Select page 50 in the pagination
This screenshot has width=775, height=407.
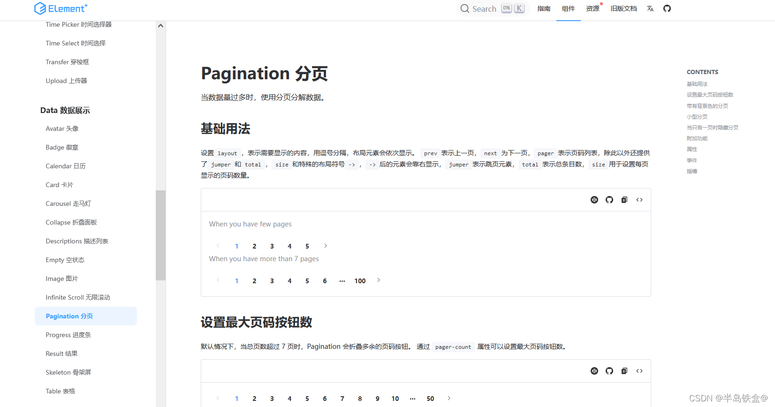tap(430, 399)
